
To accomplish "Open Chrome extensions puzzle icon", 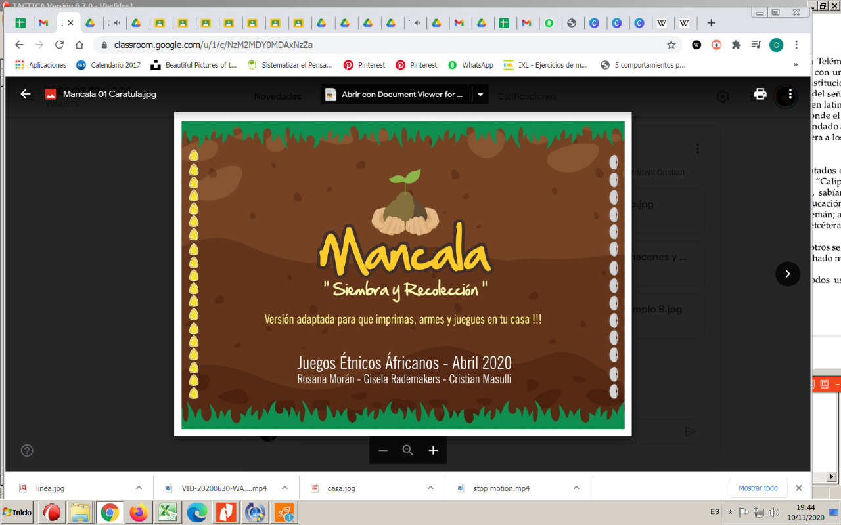I will coord(736,45).
